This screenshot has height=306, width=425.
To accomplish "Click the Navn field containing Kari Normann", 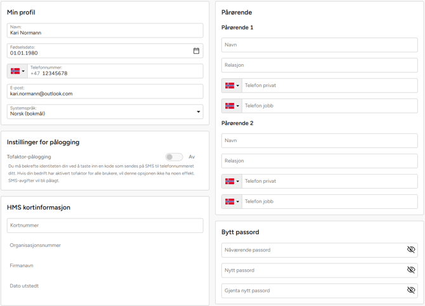I will (105, 30).
